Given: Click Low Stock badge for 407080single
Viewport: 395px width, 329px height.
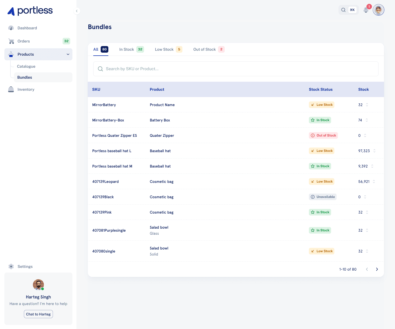Looking at the screenshot, I should tap(321, 251).
